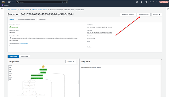The image size is (169, 97).
Task: Click the external link icon beside Learn more
Action: (x=27, y=43)
